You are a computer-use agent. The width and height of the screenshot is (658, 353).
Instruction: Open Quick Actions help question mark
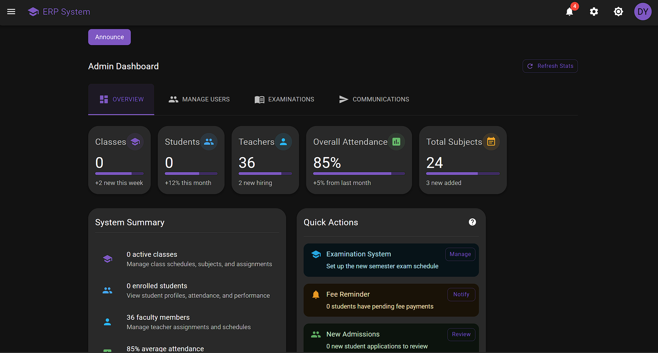[472, 222]
